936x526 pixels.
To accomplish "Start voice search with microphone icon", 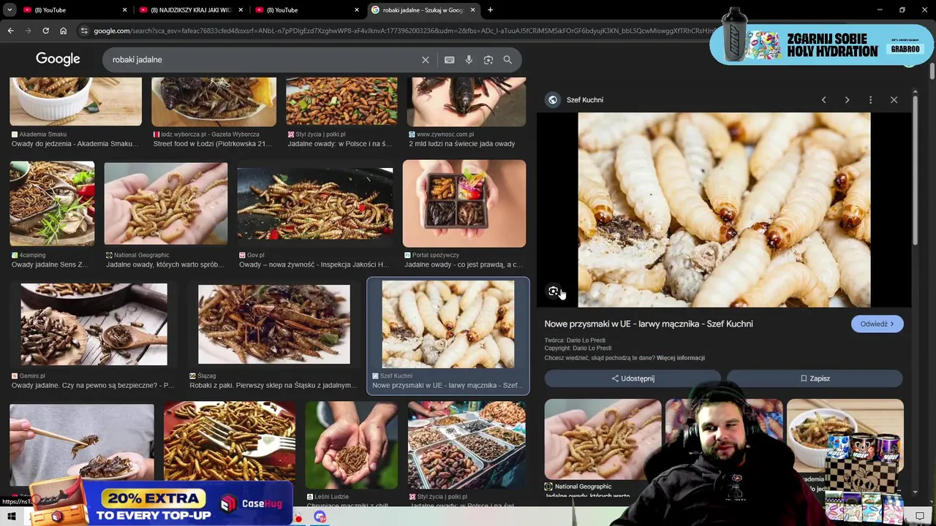I will [469, 60].
